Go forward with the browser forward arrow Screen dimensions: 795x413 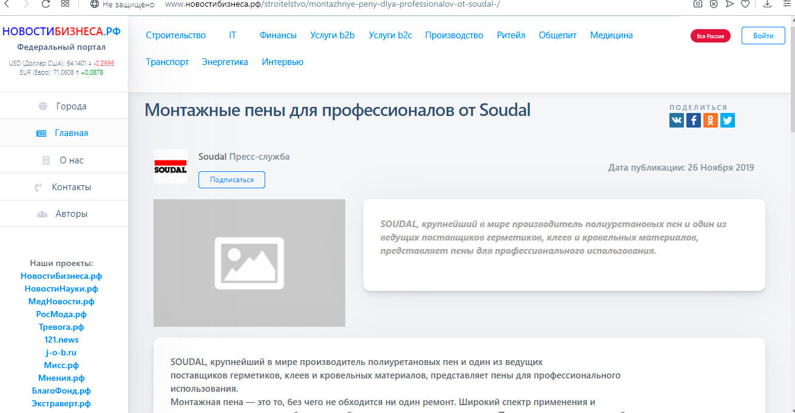pos(25,4)
